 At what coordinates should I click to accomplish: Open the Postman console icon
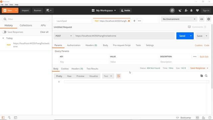pyautogui.click(x=16, y=118)
